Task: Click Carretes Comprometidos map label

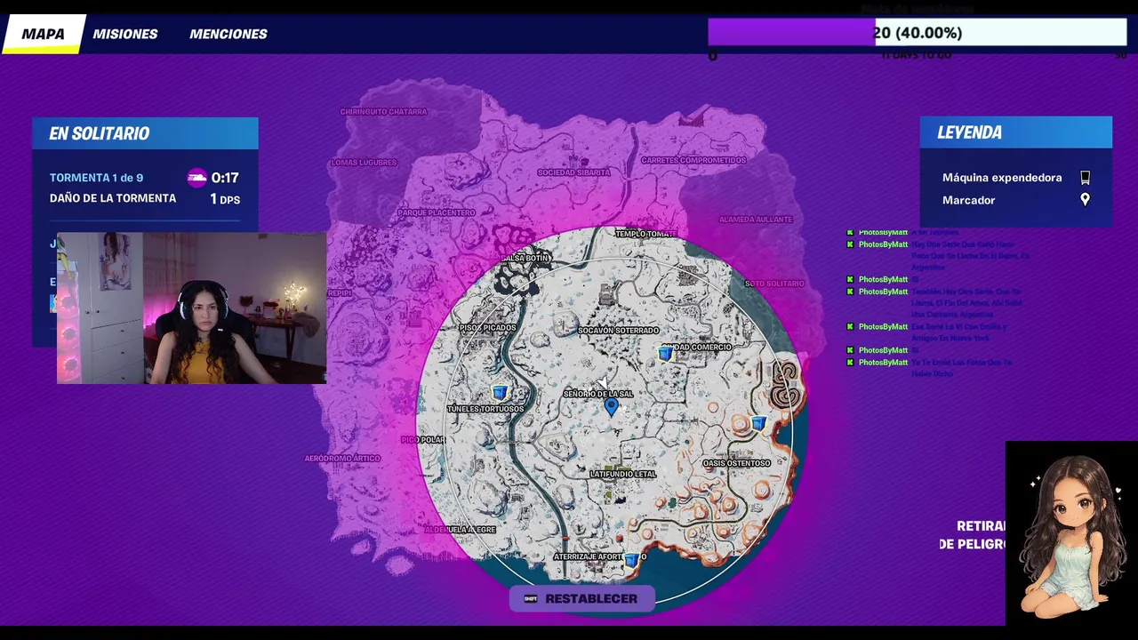Action: tap(693, 161)
